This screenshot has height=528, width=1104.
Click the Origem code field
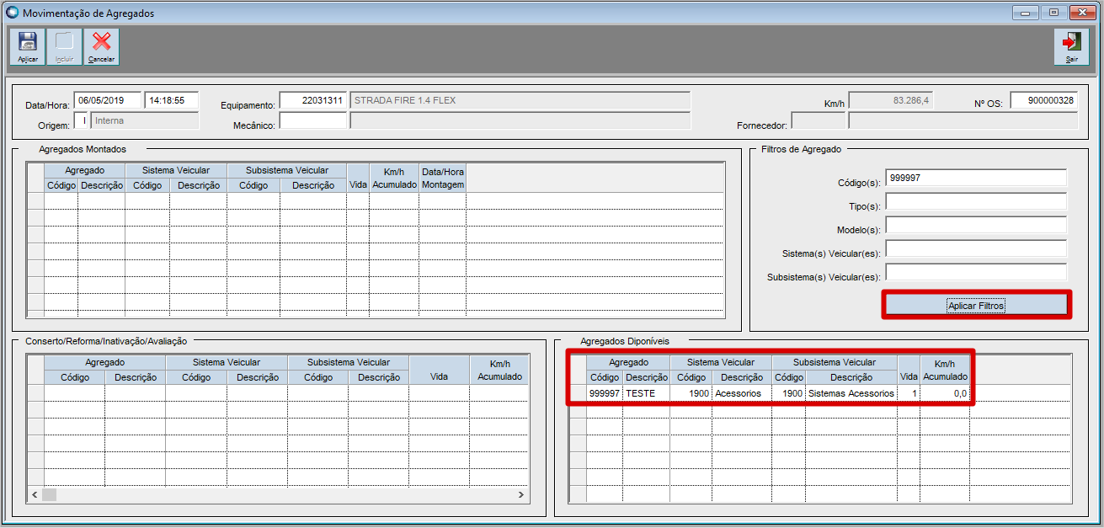pyautogui.click(x=82, y=120)
